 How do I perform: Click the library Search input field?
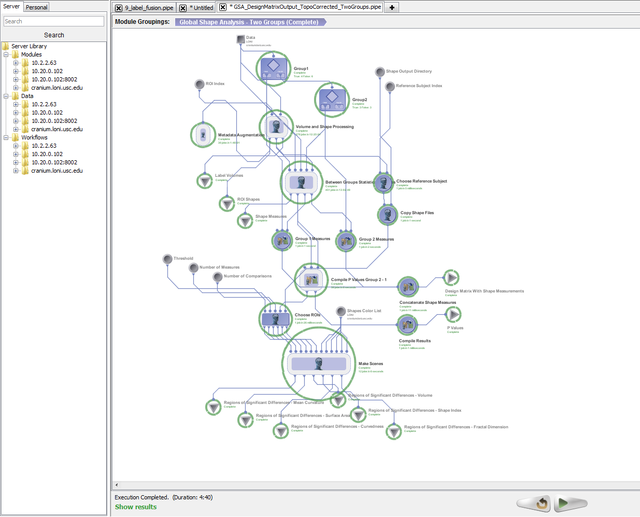pyautogui.click(x=54, y=21)
